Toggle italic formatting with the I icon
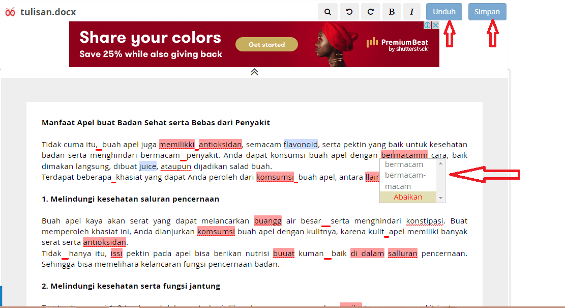 (412, 11)
